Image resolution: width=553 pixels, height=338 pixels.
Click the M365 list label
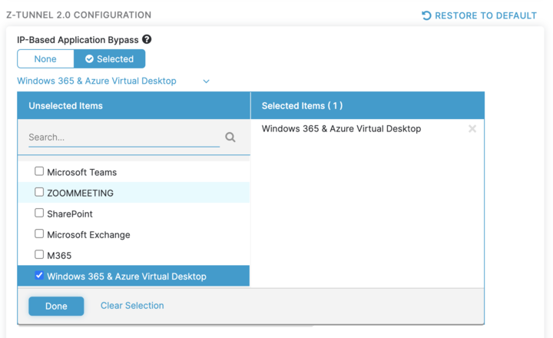pos(59,256)
